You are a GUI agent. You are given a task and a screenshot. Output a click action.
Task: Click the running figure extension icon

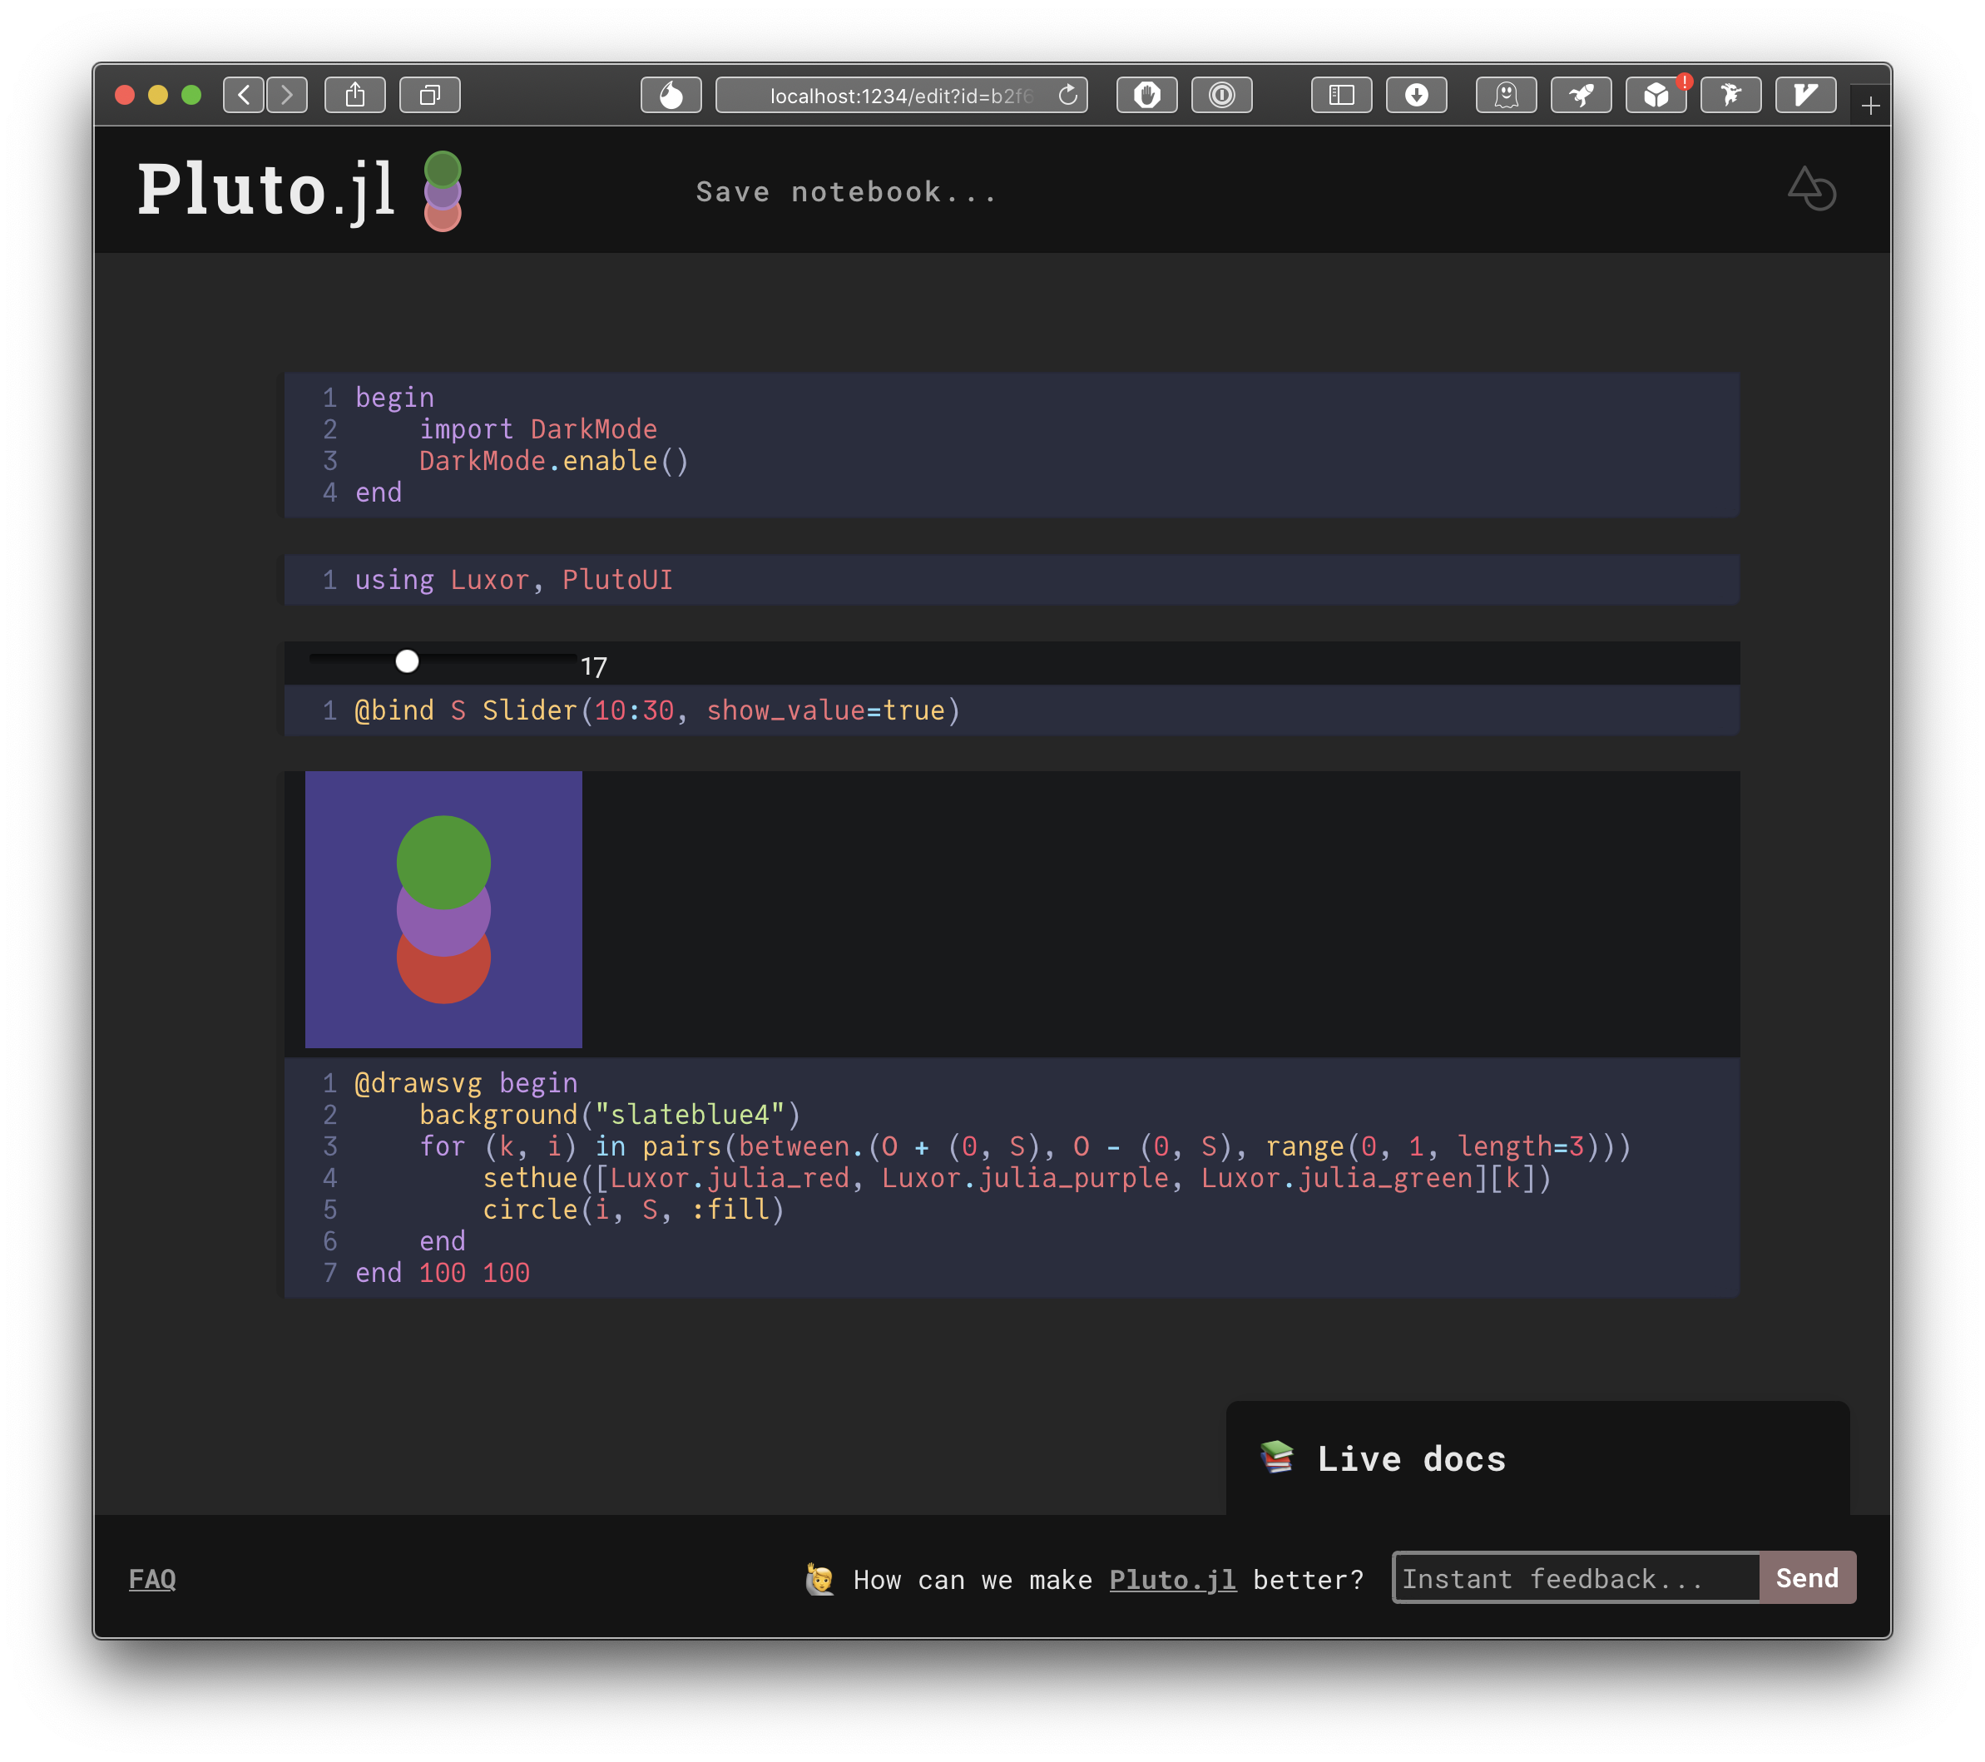[1730, 95]
